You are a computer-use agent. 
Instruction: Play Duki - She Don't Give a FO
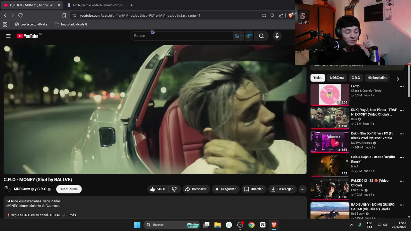[330, 142]
